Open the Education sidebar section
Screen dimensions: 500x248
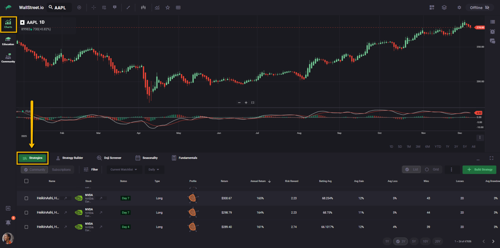8,41
